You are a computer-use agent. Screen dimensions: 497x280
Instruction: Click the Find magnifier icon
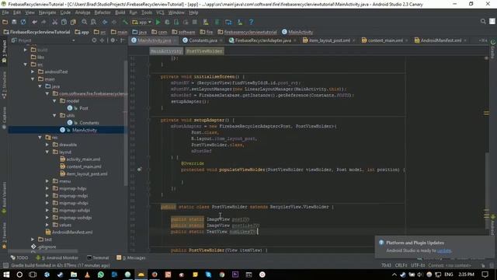pyautogui.click(x=85, y=22)
